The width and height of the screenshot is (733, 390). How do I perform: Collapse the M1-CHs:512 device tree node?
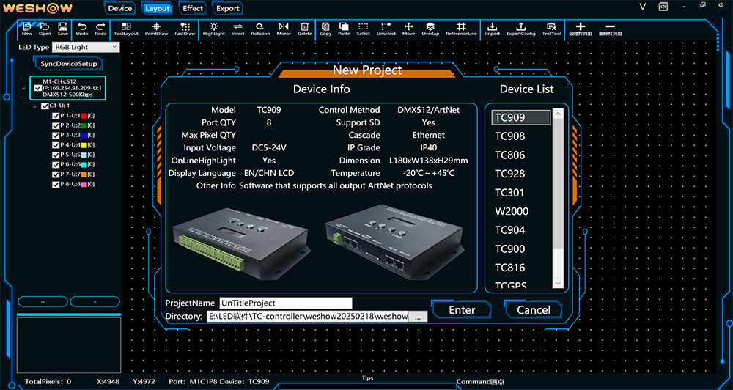[x=23, y=89]
